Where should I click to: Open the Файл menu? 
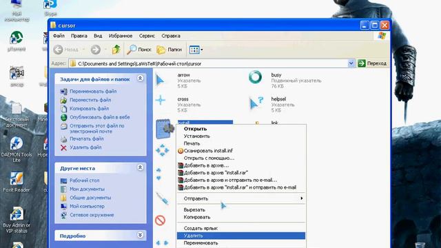click(59, 36)
